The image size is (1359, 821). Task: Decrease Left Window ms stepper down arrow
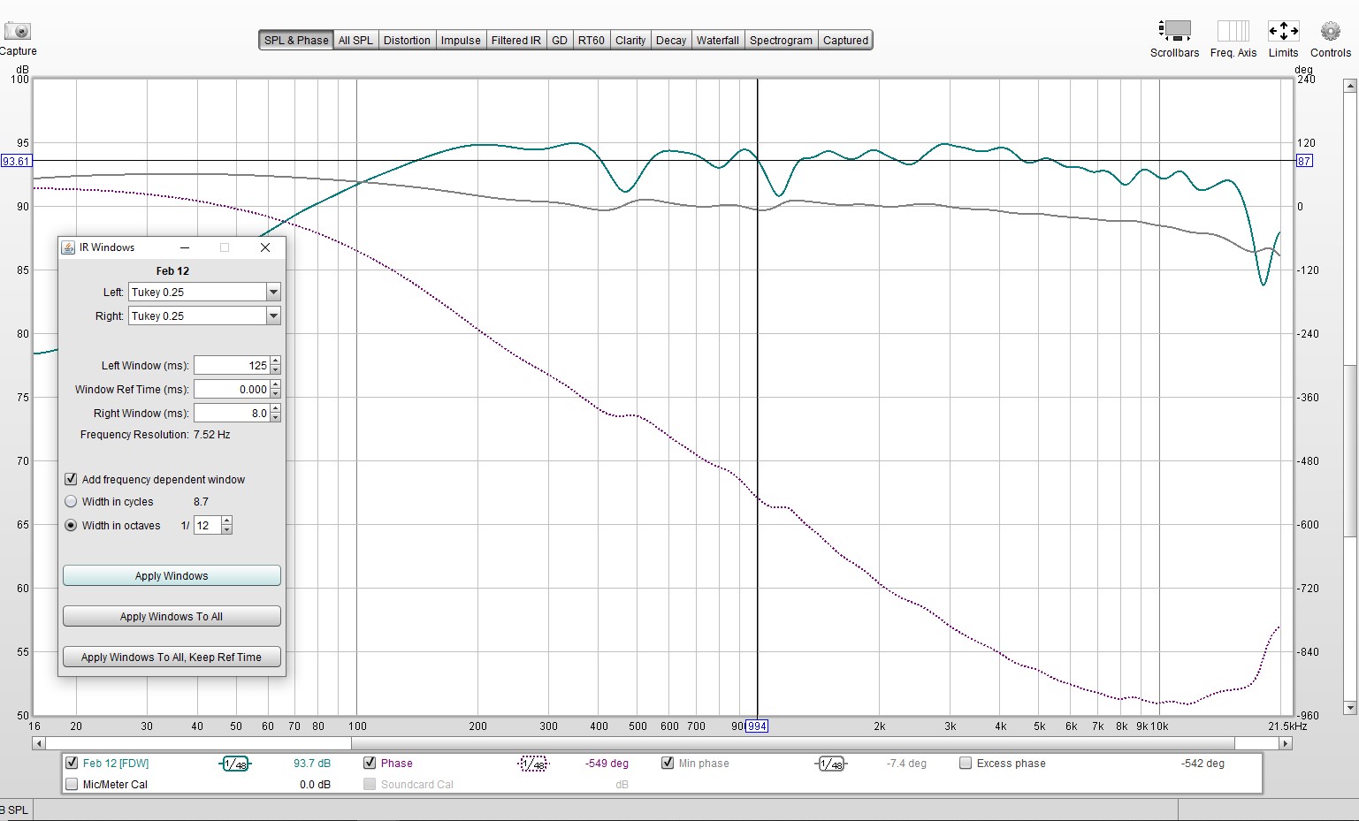[276, 369]
